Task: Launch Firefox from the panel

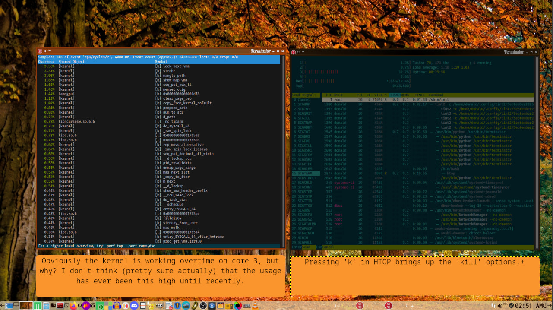Action: [x=73, y=305]
